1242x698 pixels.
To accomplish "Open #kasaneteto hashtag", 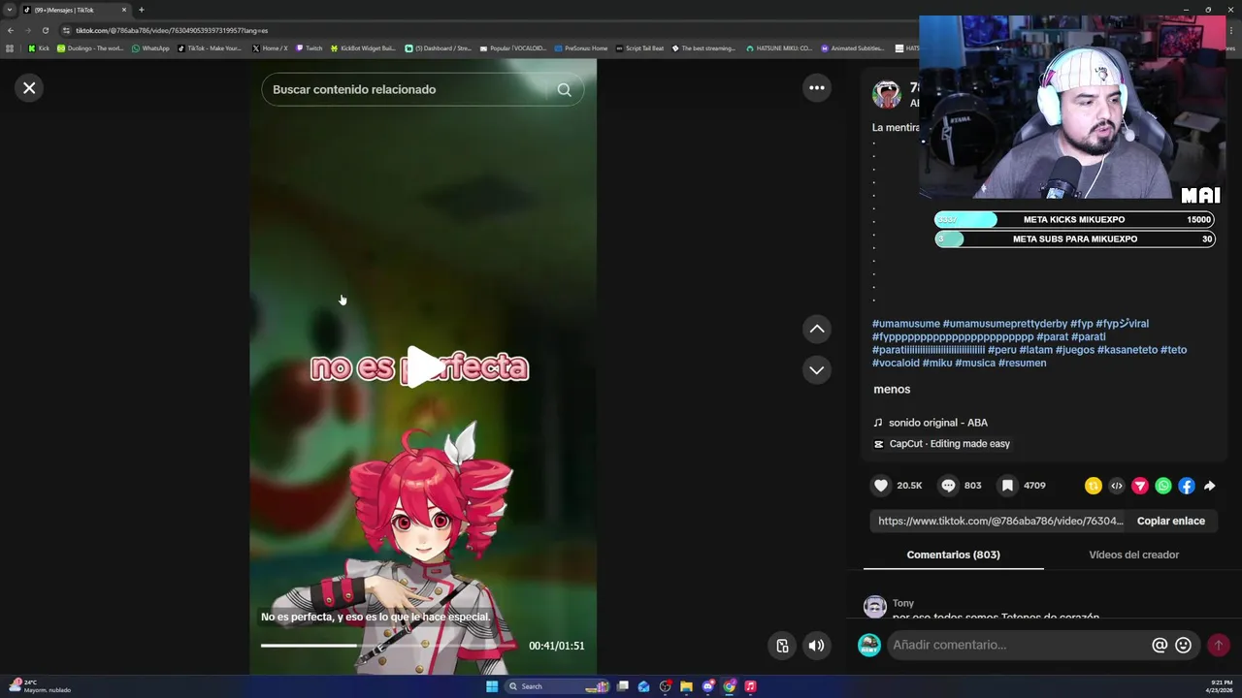I will pos(1128,350).
